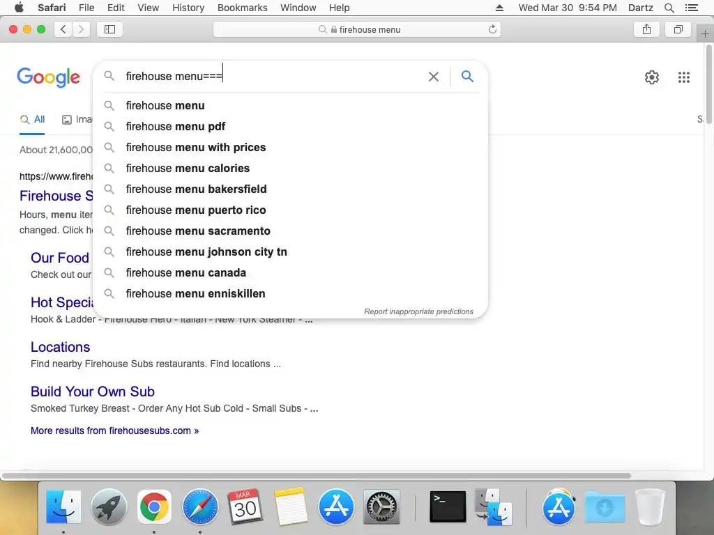Open System Preferences gear in Dock
The width and height of the screenshot is (714, 535).
[x=381, y=506]
